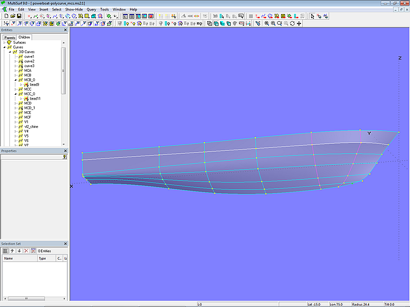Close the Selection Set panel
The width and height of the screenshot is (410, 307).
point(65,244)
